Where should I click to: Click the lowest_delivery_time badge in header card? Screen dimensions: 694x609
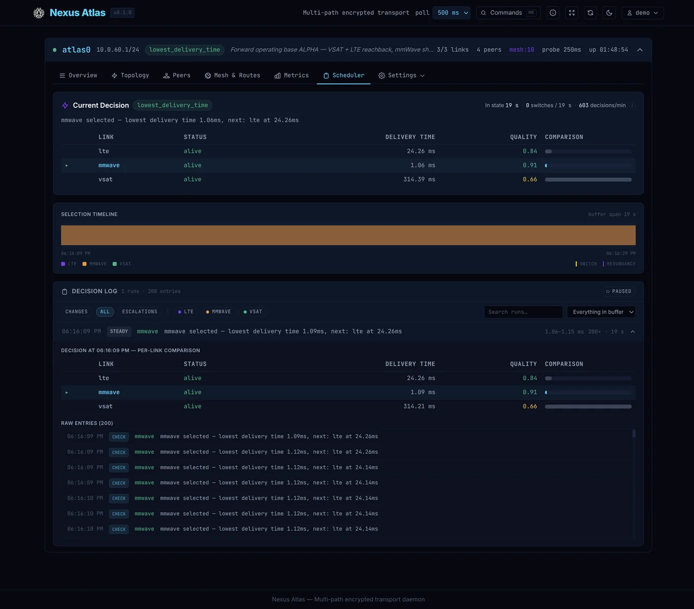coord(185,50)
